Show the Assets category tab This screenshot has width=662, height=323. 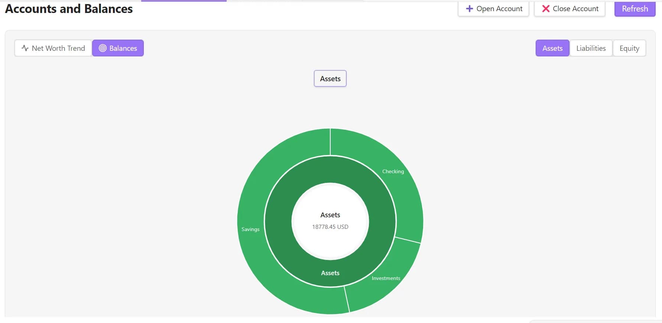(x=552, y=48)
